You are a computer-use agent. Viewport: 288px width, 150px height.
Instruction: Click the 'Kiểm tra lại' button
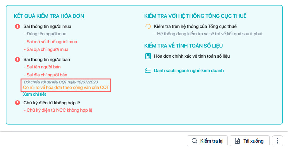click(207, 141)
